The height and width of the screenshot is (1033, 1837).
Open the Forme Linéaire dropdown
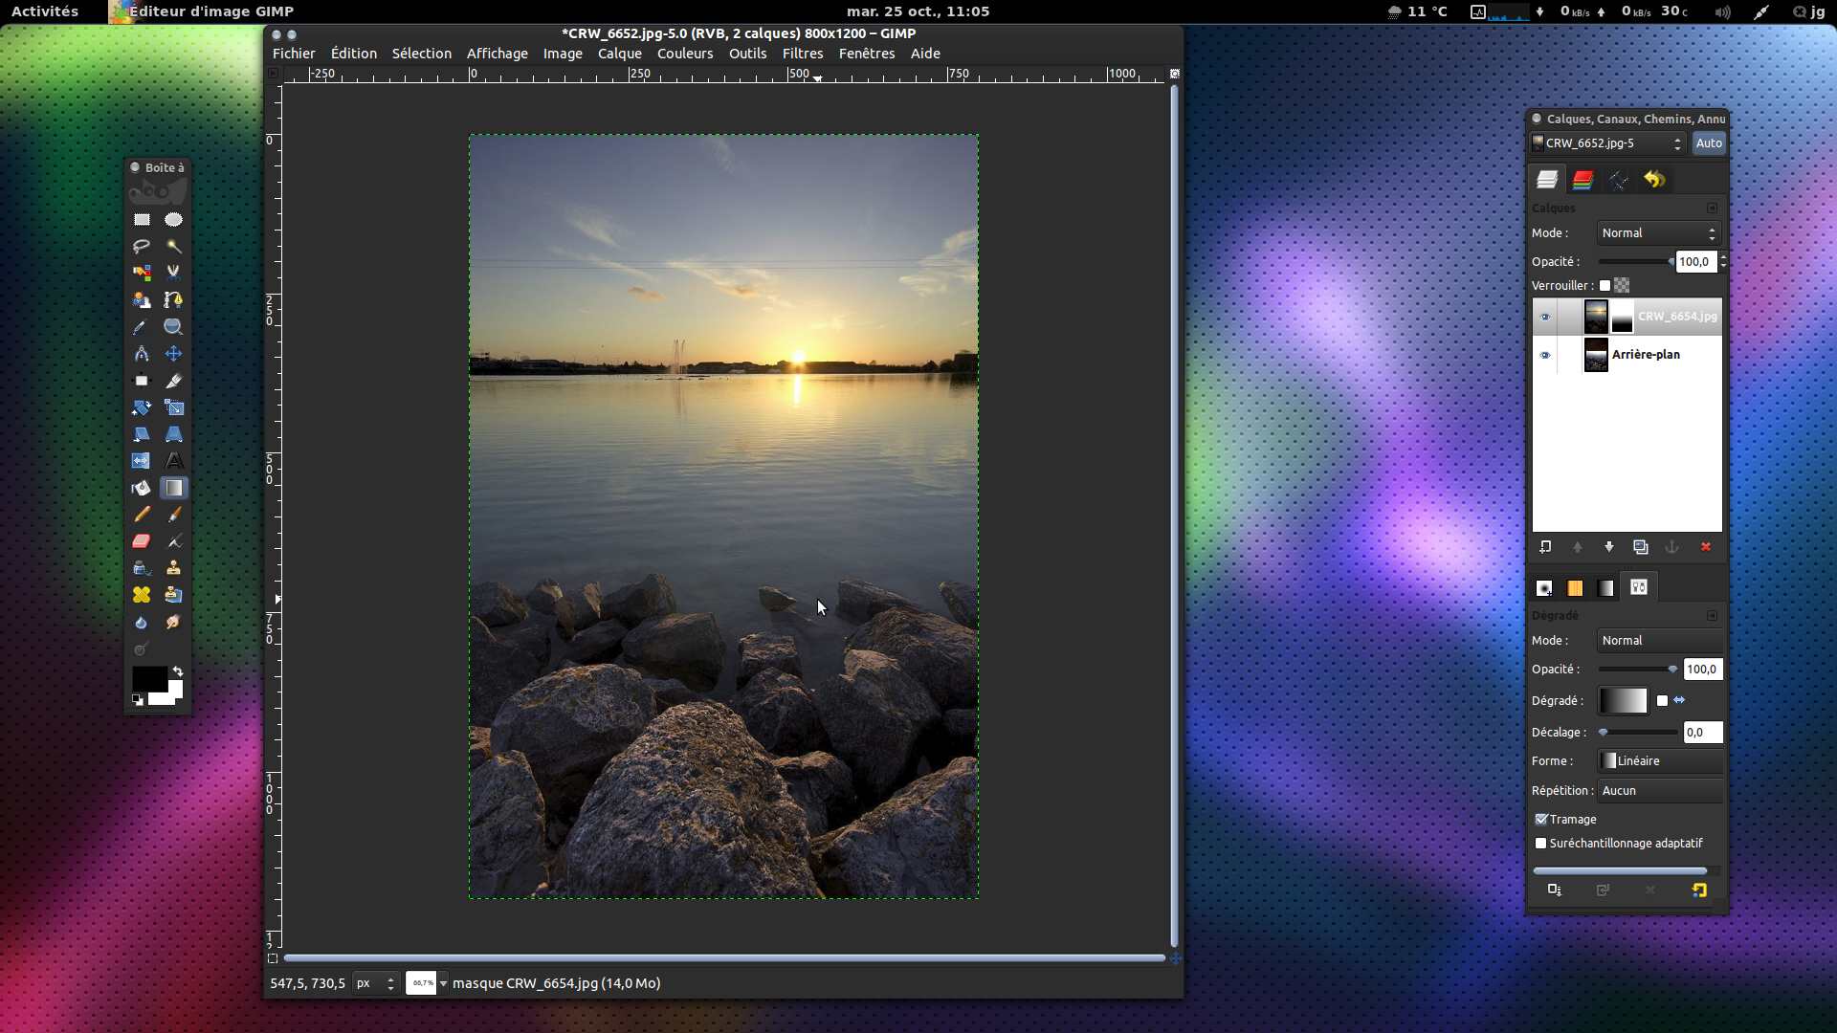(x=1660, y=761)
